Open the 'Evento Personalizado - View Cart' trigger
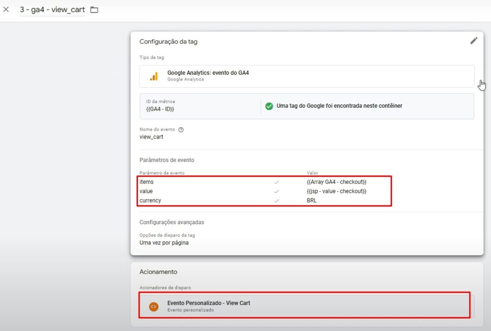Screen dimensions: 491x331 click(307, 306)
